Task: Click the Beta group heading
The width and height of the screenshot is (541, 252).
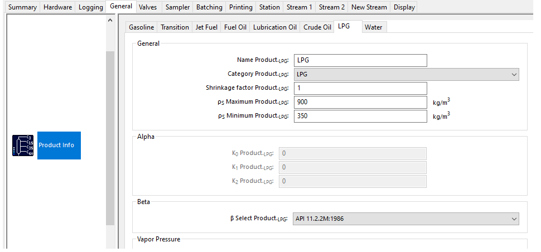Action: pyautogui.click(x=143, y=202)
